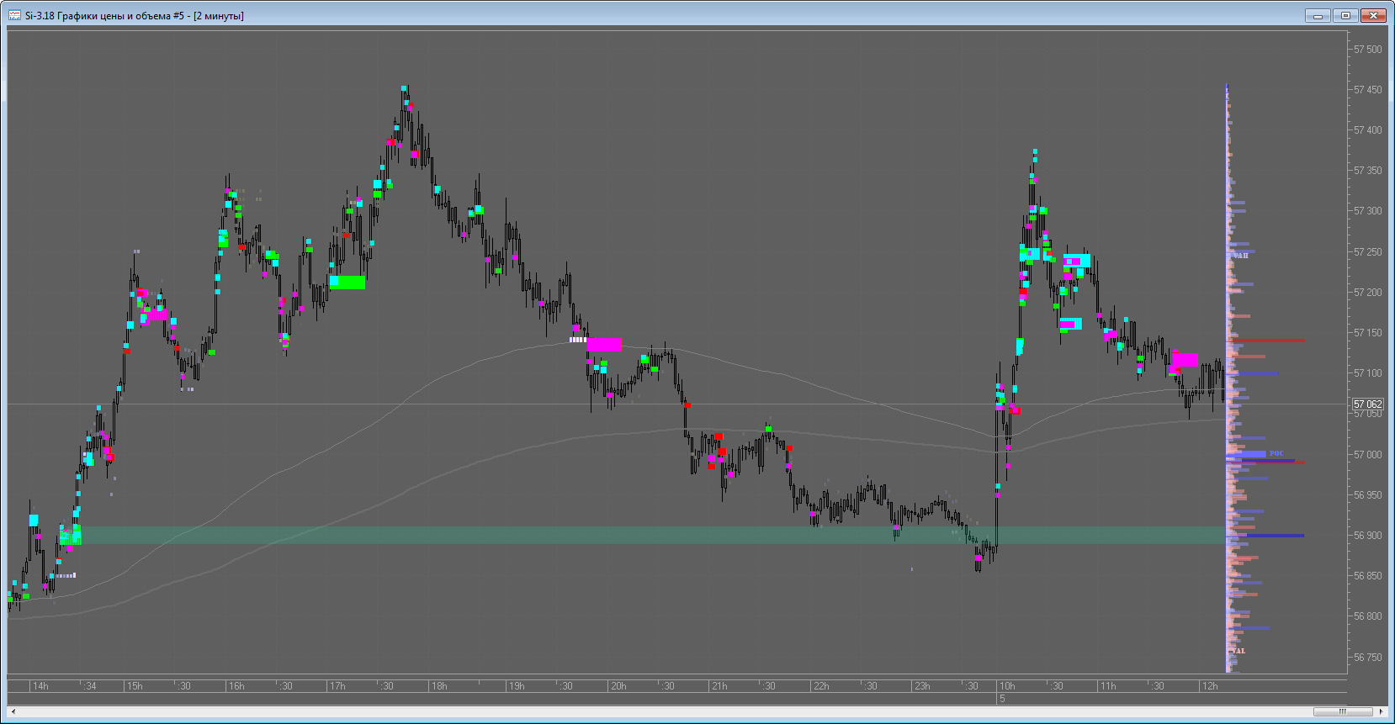Close the Si-3.18 chart window
This screenshot has width=1395, height=724.
(x=1373, y=15)
